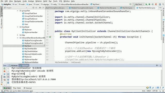Click the Project panel vertical scrollbar
Screen dimensions: 165x93
pyautogui.click(x=45, y=38)
